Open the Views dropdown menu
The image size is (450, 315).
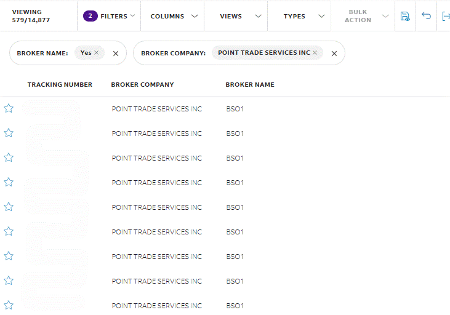tap(236, 16)
